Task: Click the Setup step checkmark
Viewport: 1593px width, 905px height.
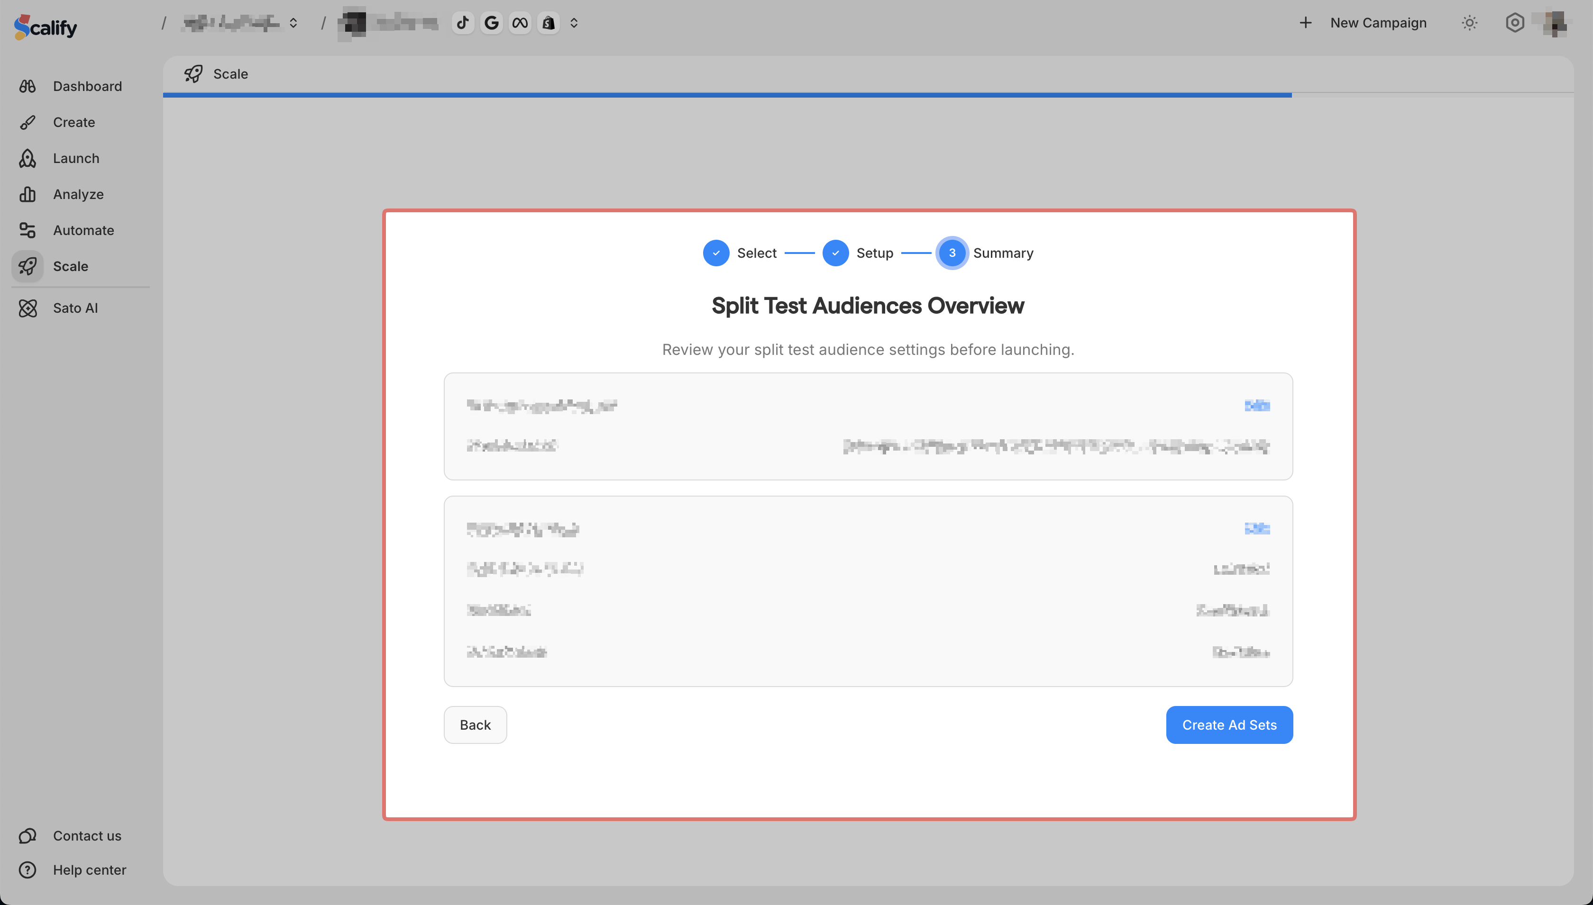Action: (x=835, y=253)
